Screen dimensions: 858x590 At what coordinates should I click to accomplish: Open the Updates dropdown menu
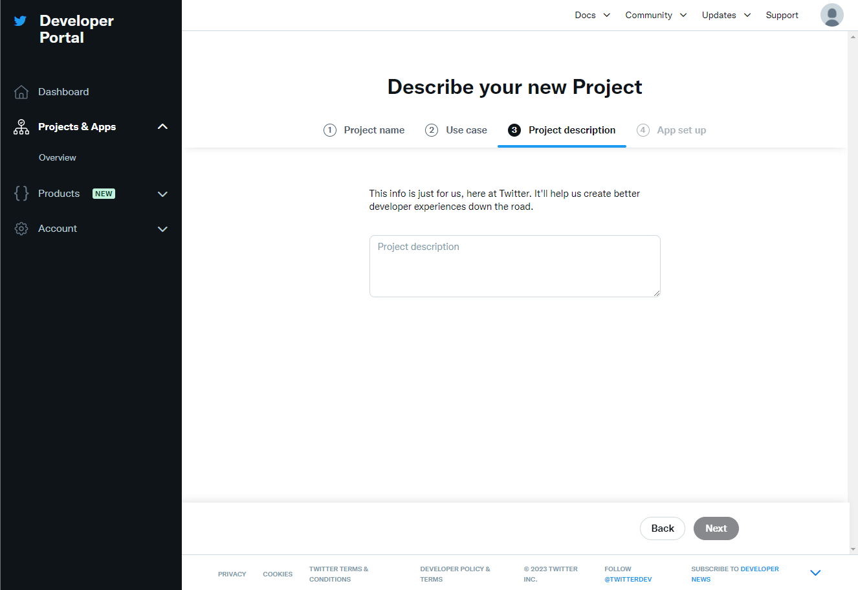(726, 15)
